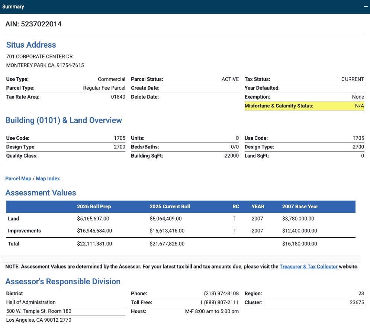
Task: Collapse the Summary panel with minus icon
Action: [x=365, y=7]
